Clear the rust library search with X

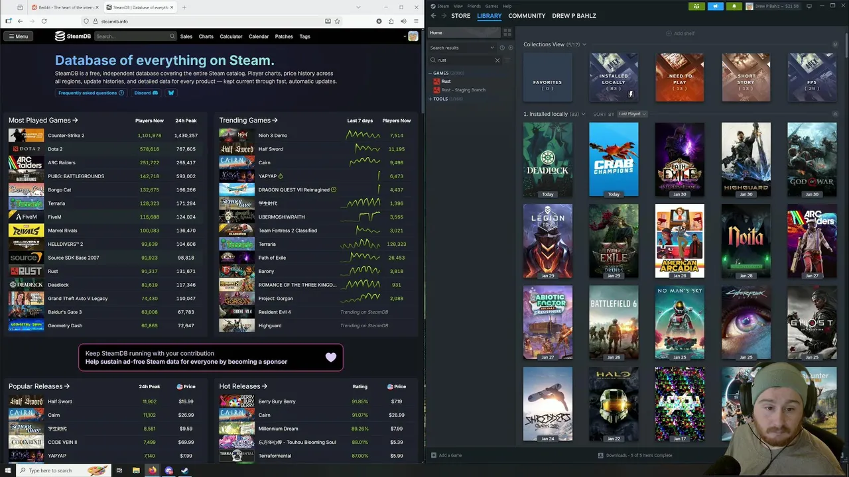(x=497, y=60)
